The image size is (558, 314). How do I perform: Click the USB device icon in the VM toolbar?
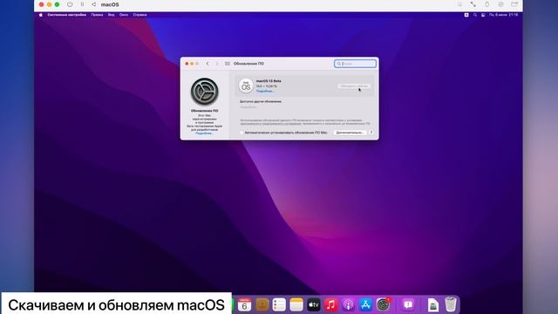487,4
